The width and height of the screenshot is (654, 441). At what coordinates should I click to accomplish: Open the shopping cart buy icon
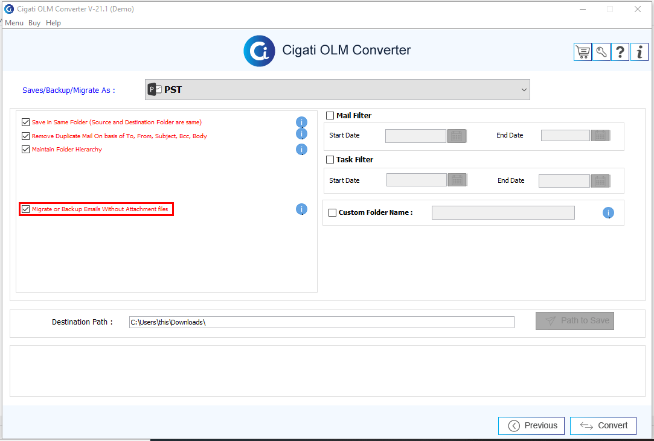[x=583, y=52]
